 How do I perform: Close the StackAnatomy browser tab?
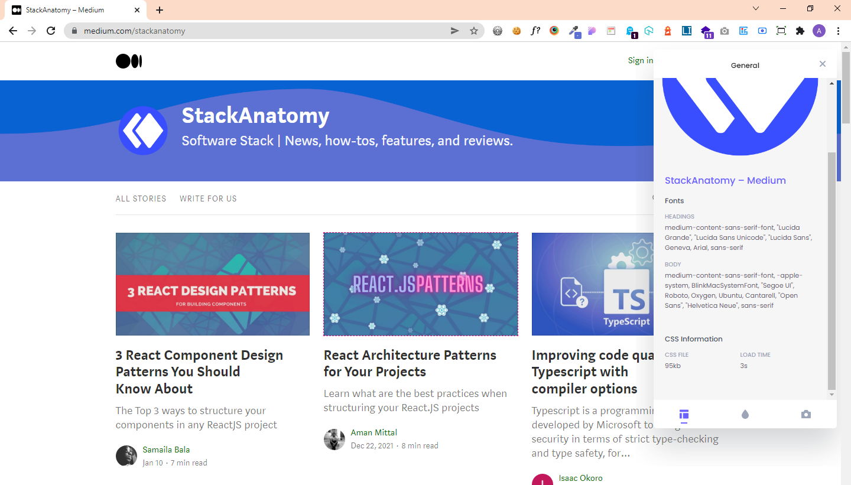click(137, 10)
